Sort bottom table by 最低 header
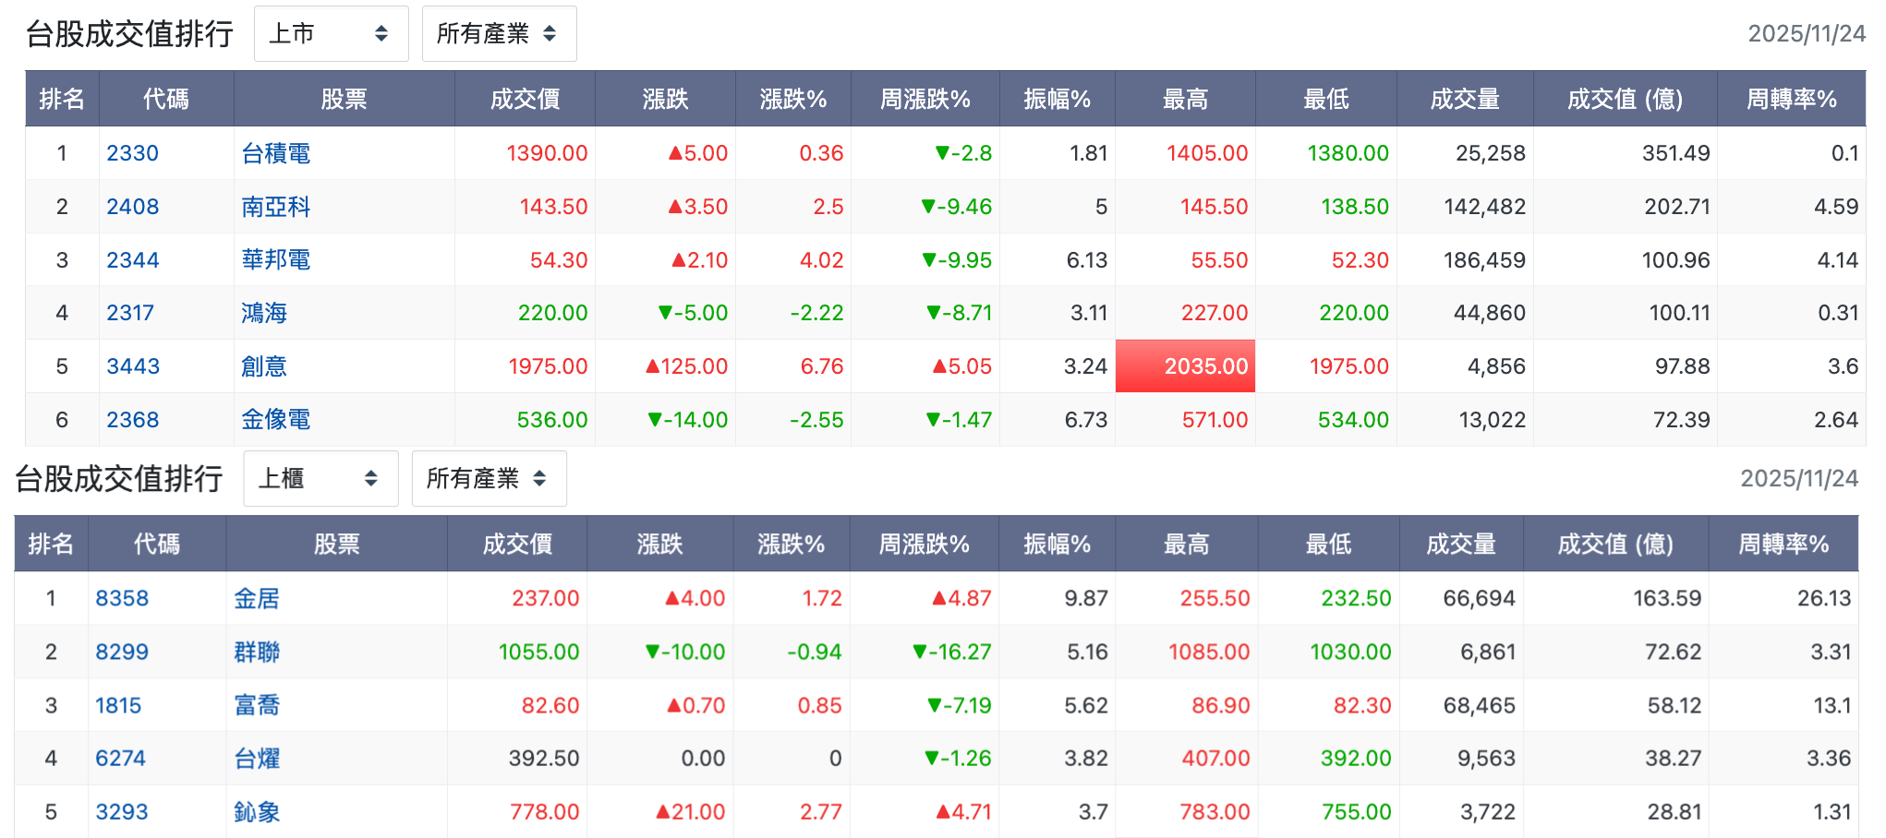The image size is (1886, 838). coord(1328,544)
